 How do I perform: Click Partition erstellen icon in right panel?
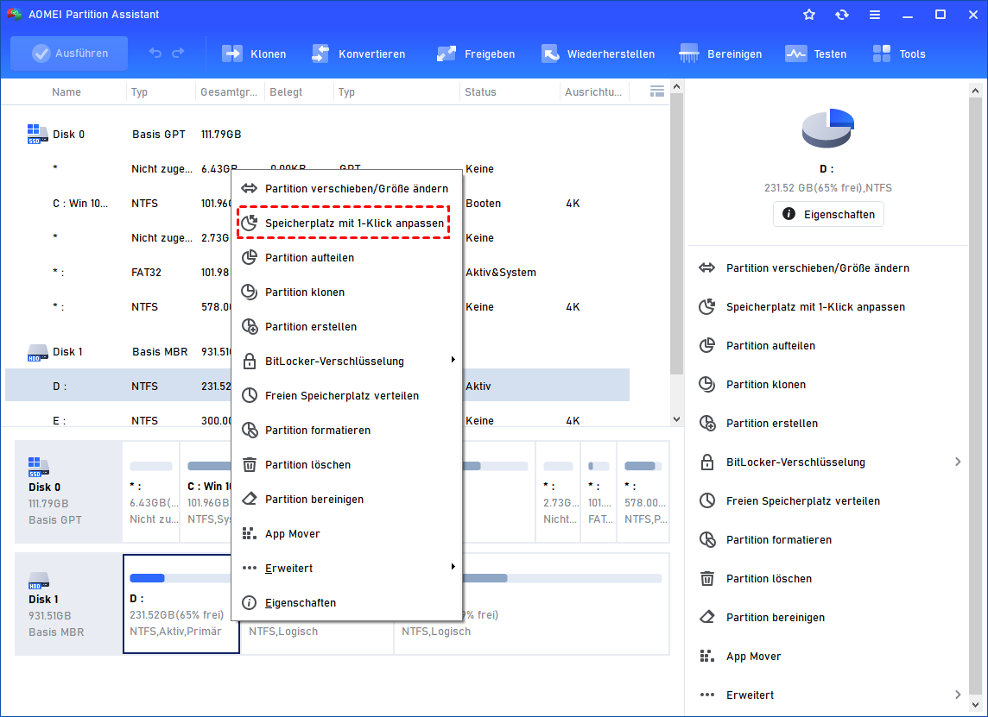[x=707, y=423]
